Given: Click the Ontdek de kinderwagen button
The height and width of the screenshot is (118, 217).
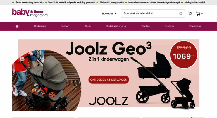Looking at the screenshot, I should pyautogui.click(x=109, y=80).
